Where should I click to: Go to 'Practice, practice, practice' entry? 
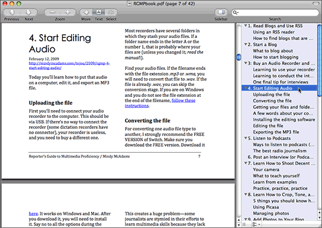(280, 188)
